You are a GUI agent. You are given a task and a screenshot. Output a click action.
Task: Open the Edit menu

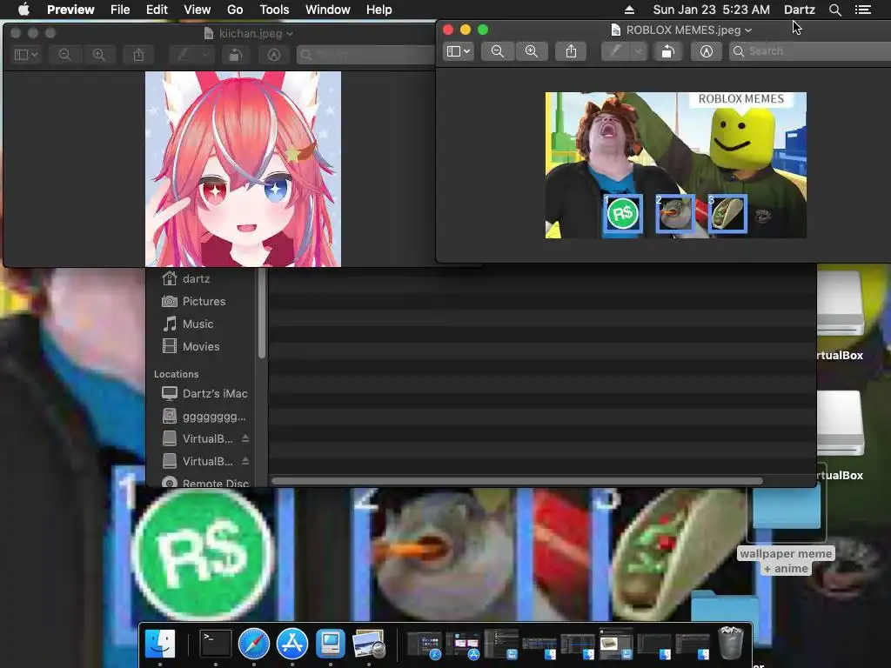[157, 10]
